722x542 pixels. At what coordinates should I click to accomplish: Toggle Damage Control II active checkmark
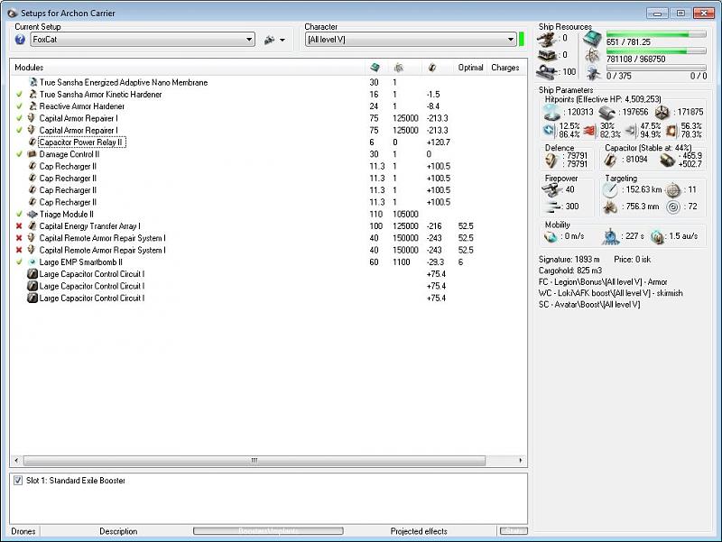(x=19, y=154)
